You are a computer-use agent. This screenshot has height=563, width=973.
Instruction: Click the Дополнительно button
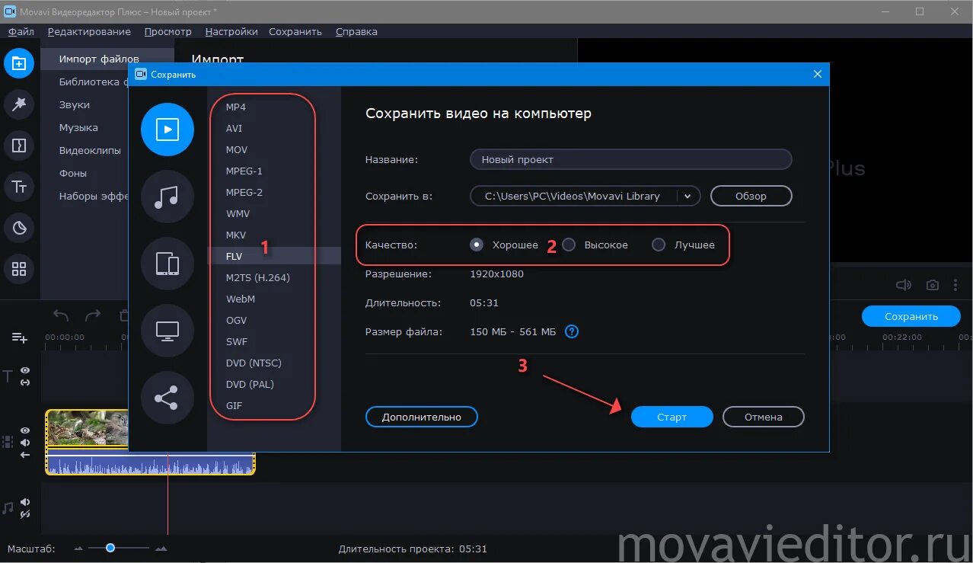pyautogui.click(x=422, y=417)
